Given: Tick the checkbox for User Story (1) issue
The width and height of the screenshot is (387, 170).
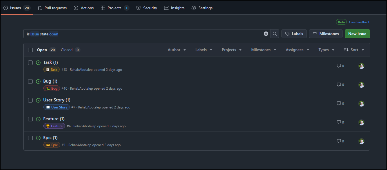Looking at the screenshot, I should click(x=30, y=100).
